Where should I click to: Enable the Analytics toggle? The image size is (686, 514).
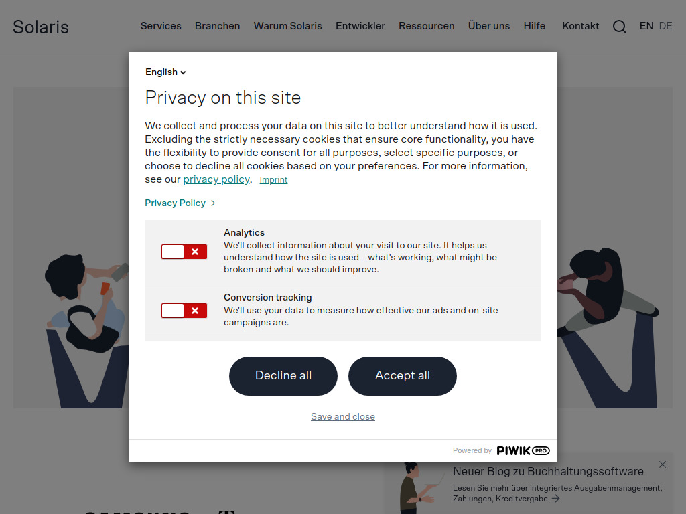click(x=184, y=252)
